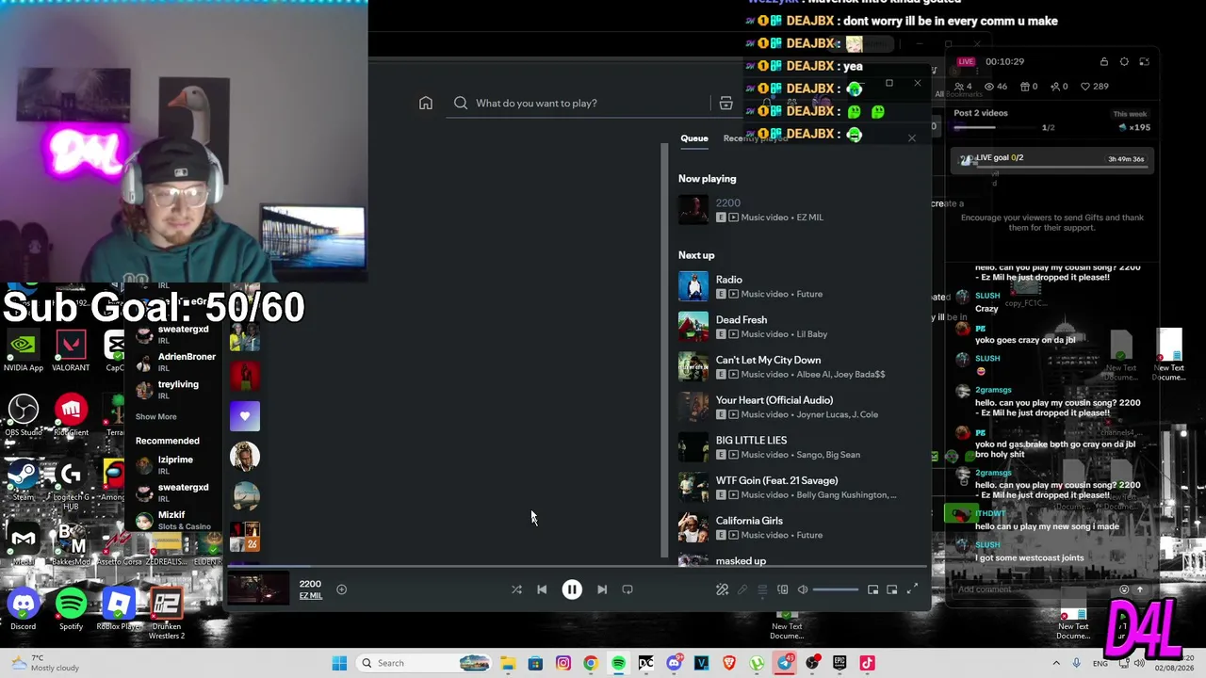
Task: Click Add comment field in live chat
Action: (x=1034, y=589)
